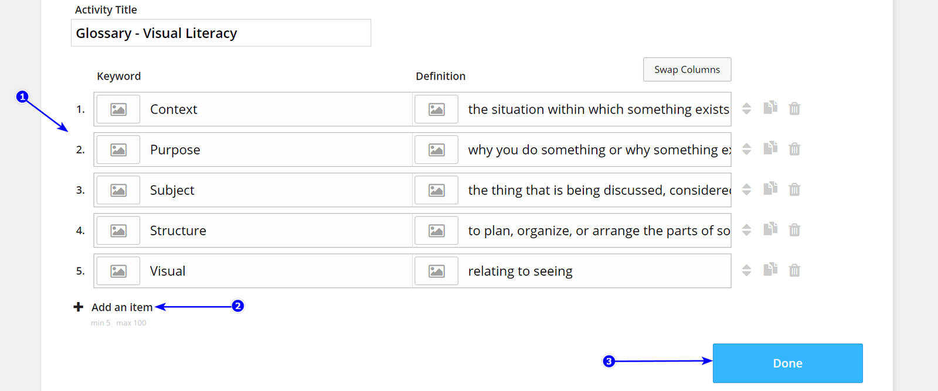Viewport: 938px width, 391px height.
Task: Reorder Subject row using up-down arrows
Action: point(746,189)
